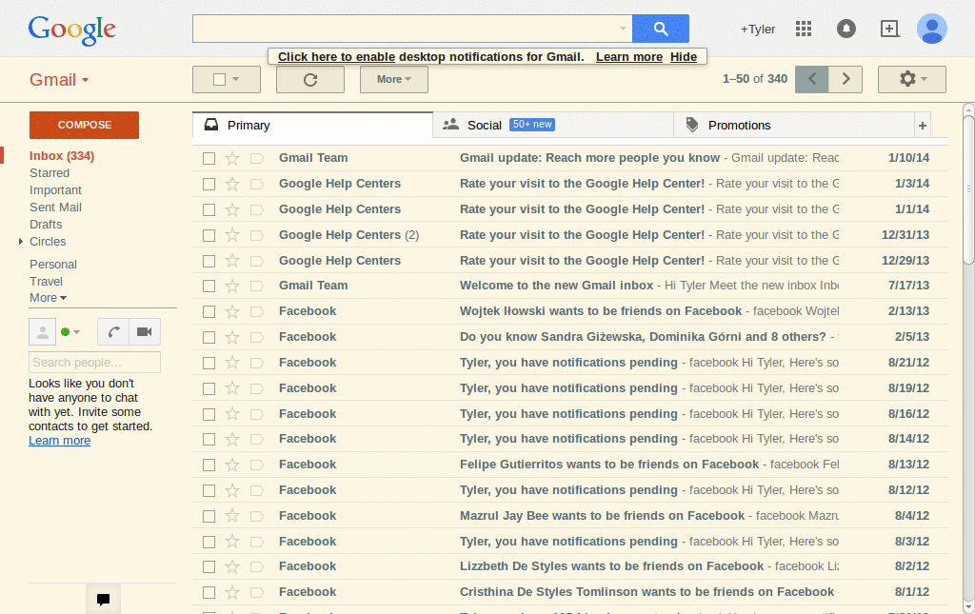Open the notifications bell icon
This screenshot has width=975, height=614.
[846, 29]
